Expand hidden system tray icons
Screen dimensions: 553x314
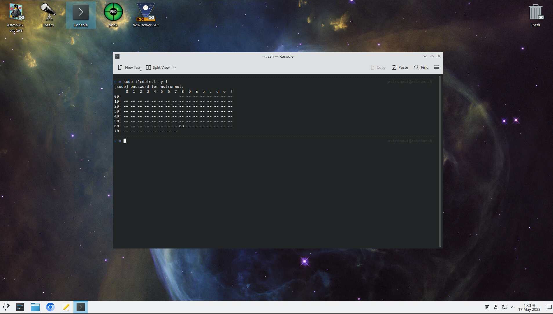[512, 307]
